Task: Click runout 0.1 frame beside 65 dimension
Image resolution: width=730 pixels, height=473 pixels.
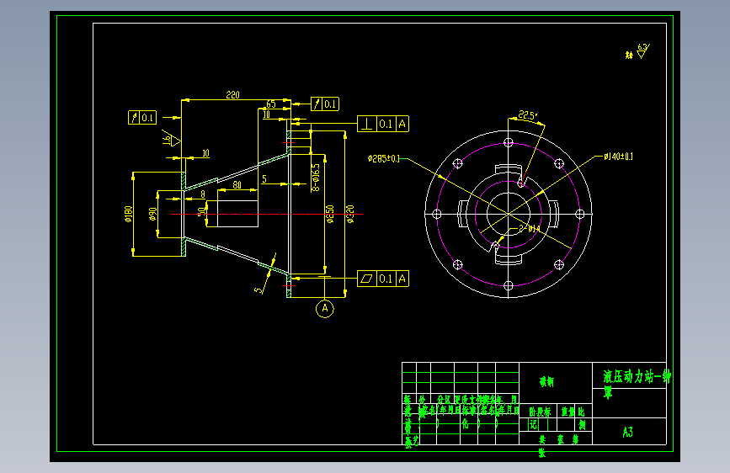Action: [x=325, y=104]
